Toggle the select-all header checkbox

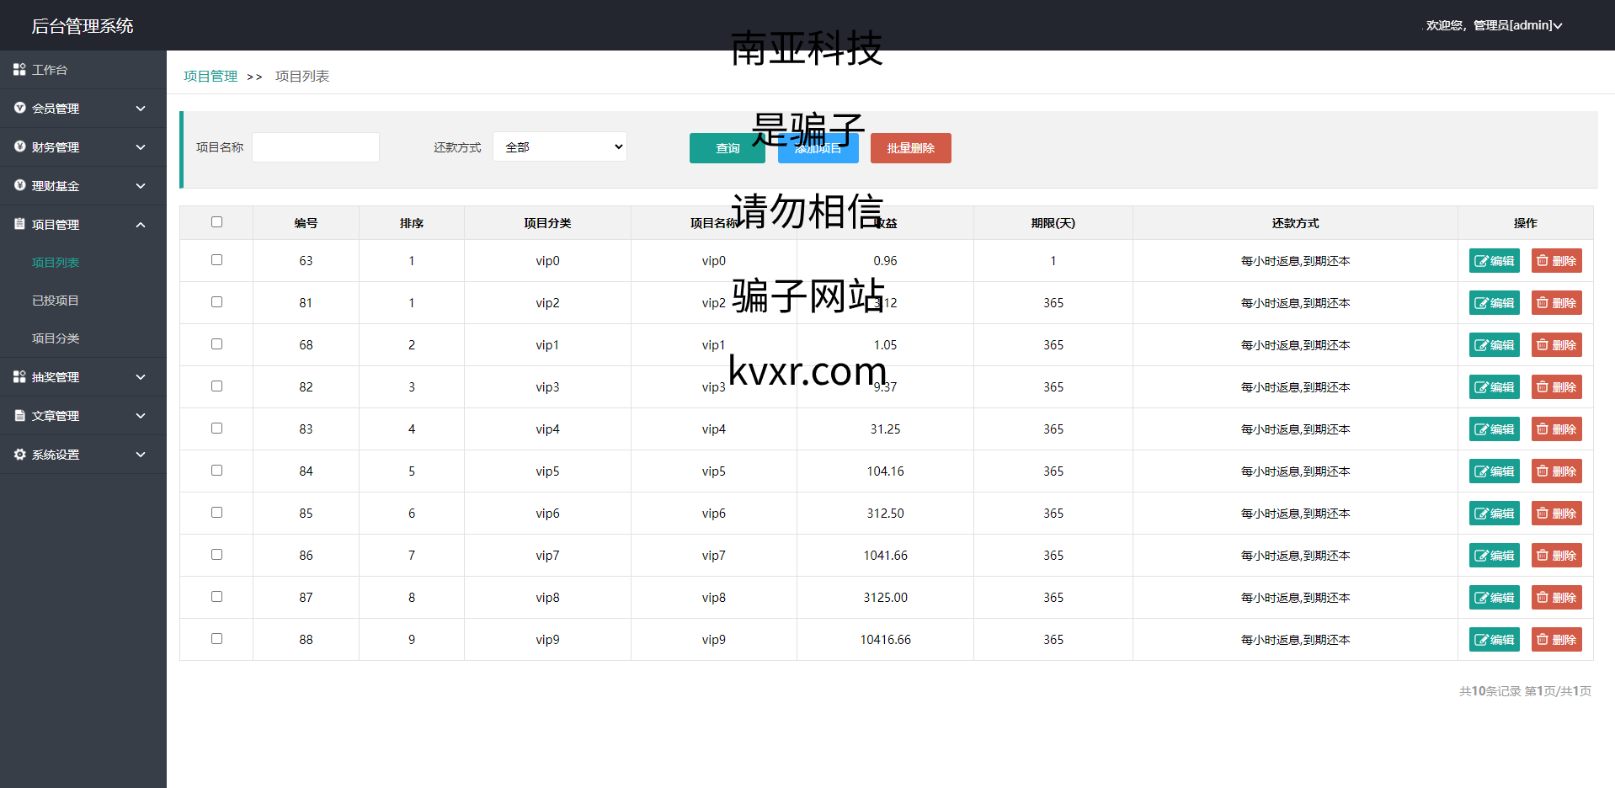[x=216, y=222]
